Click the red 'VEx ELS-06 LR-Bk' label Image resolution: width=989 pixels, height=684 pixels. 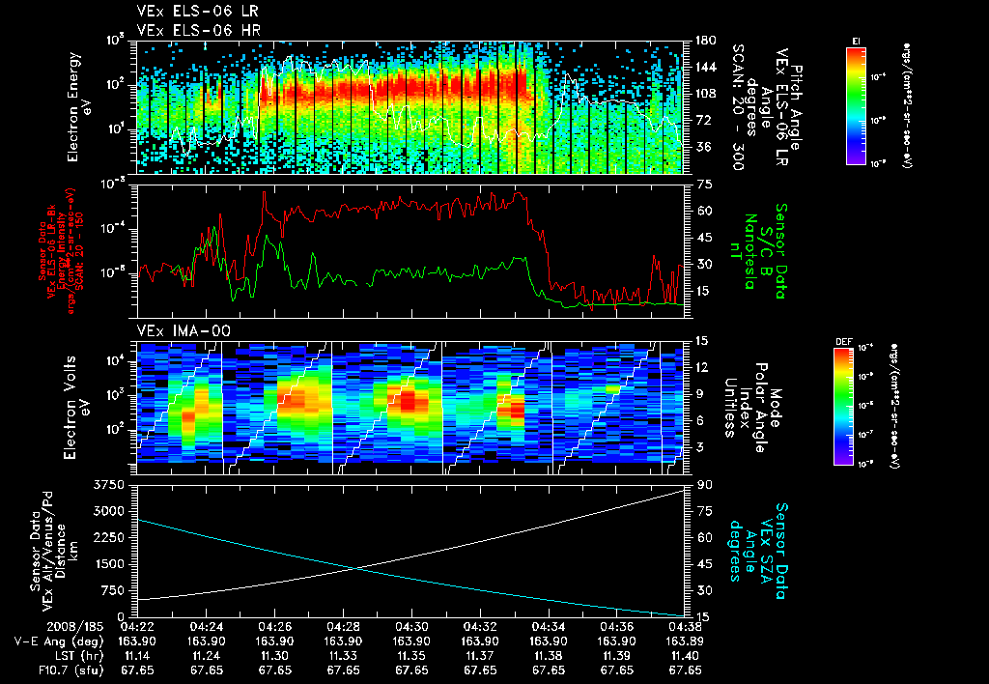[x=51, y=251]
